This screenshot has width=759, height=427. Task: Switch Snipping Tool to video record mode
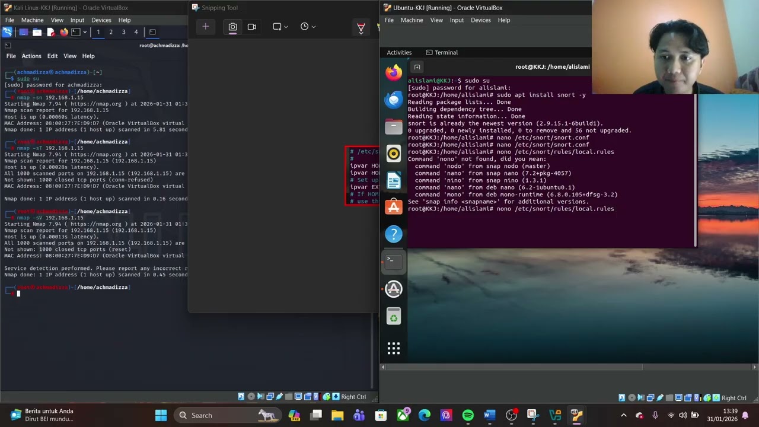(252, 27)
